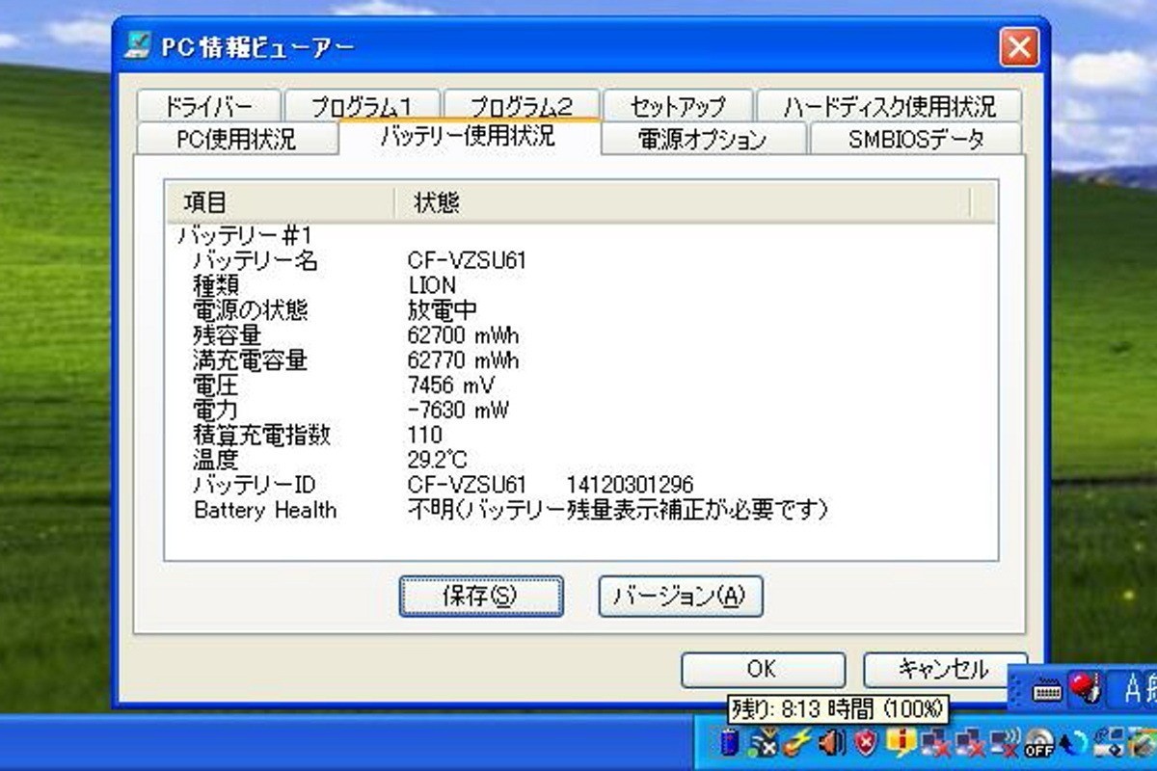Switch to the セットアップ tab

pyautogui.click(x=677, y=106)
